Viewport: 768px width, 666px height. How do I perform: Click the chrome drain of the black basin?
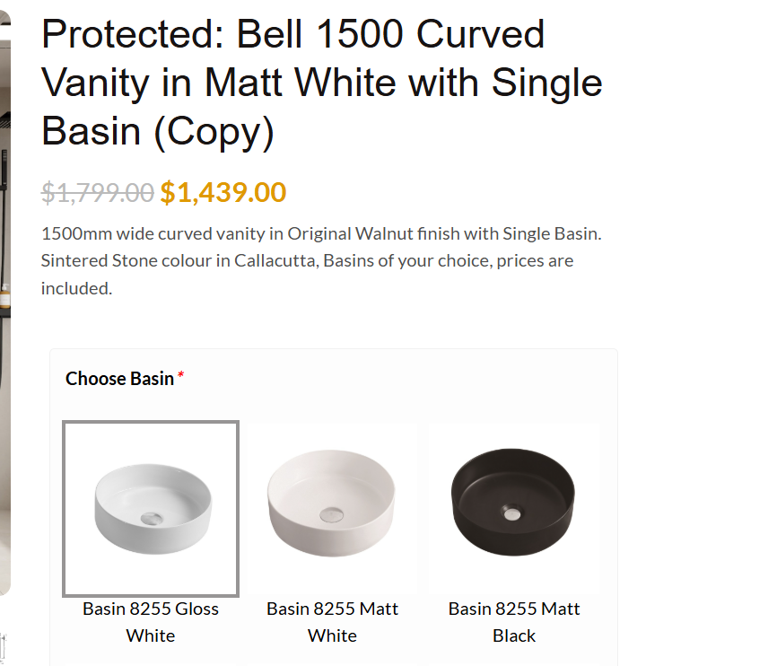tap(511, 513)
